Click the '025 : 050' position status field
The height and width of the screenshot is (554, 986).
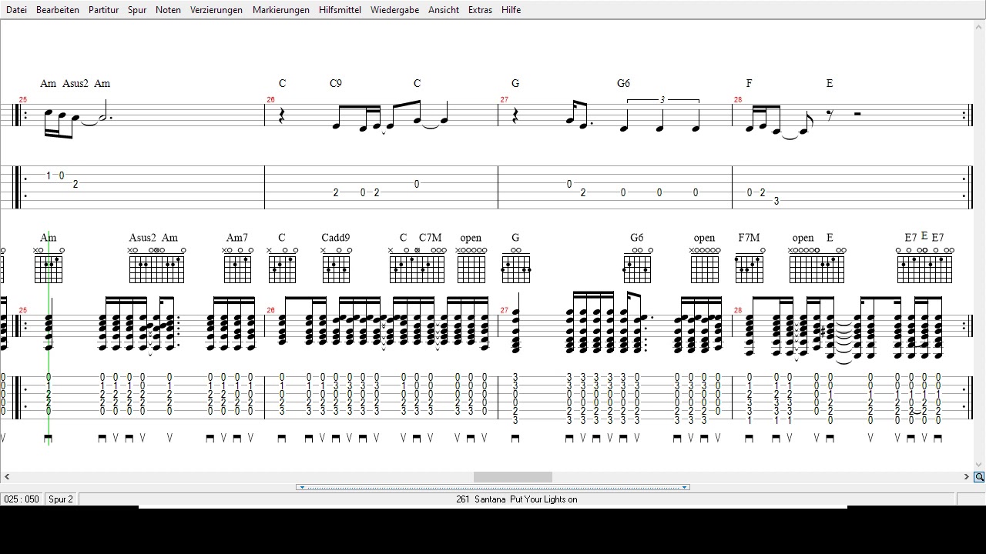[x=22, y=499]
